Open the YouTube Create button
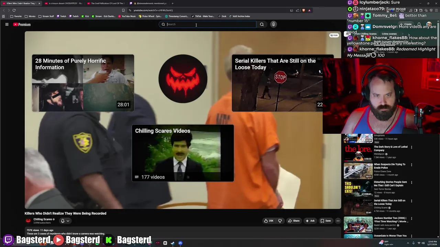The height and width of the screenshot is (247, 440). pyautogui.click(x=406, y=24)
